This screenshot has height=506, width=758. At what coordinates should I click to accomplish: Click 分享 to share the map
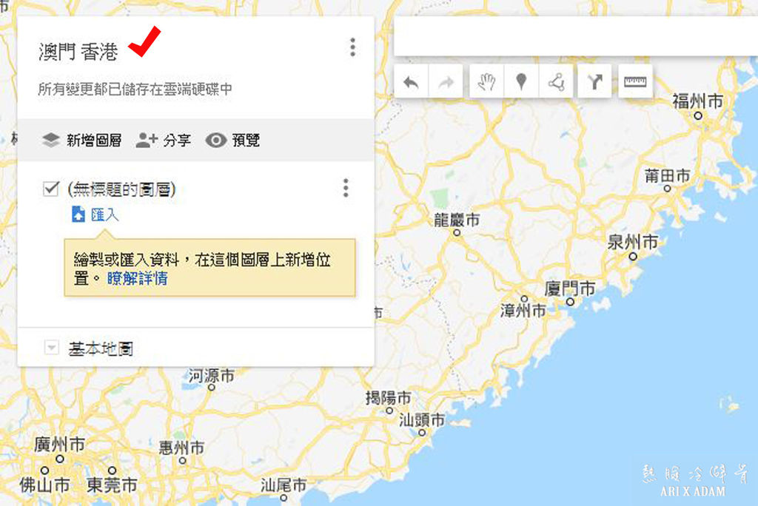pos(164,140)
